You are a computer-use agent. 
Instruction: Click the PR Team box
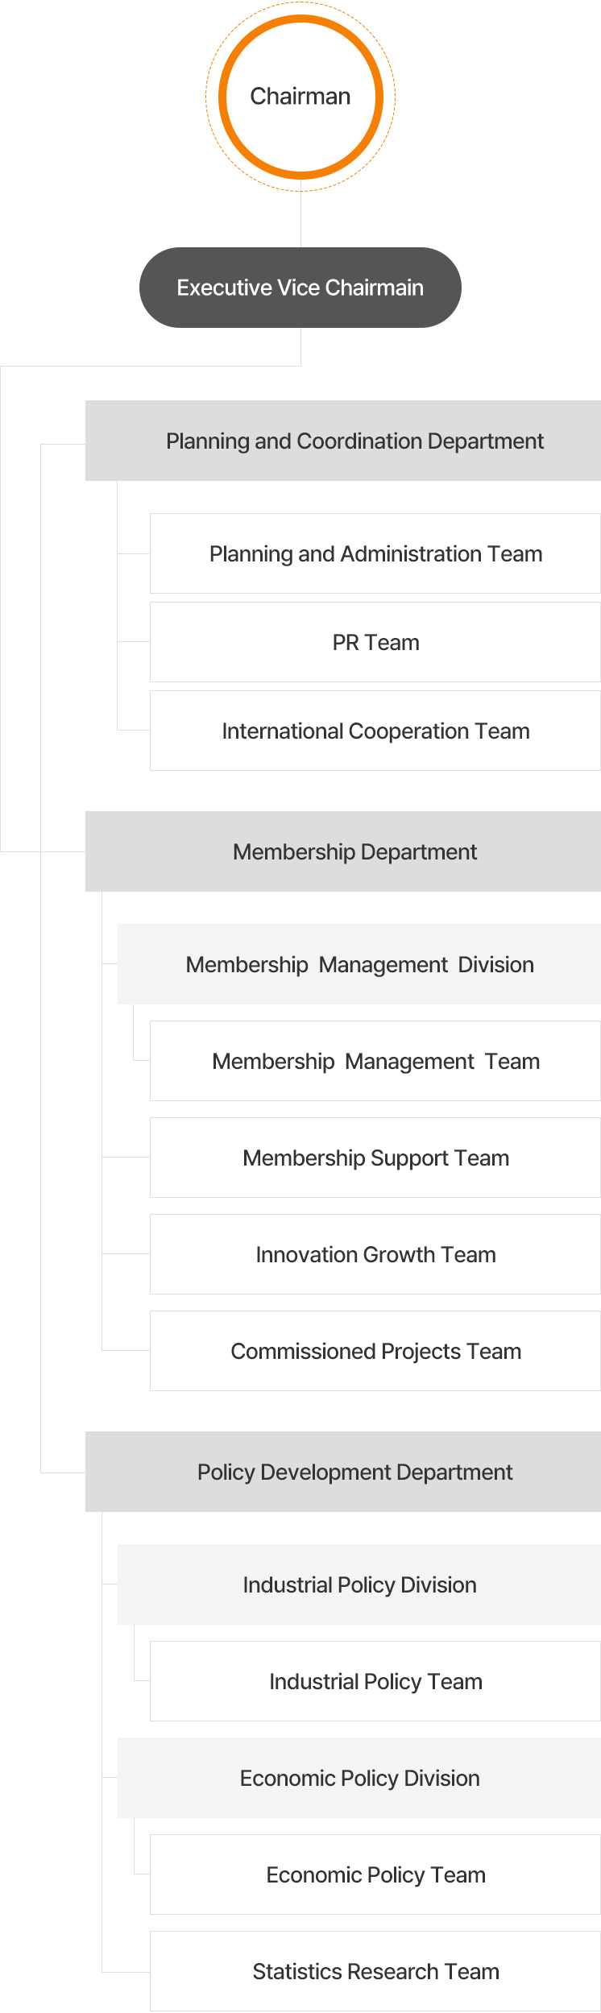pyautogui.click(x=375, y=642)
